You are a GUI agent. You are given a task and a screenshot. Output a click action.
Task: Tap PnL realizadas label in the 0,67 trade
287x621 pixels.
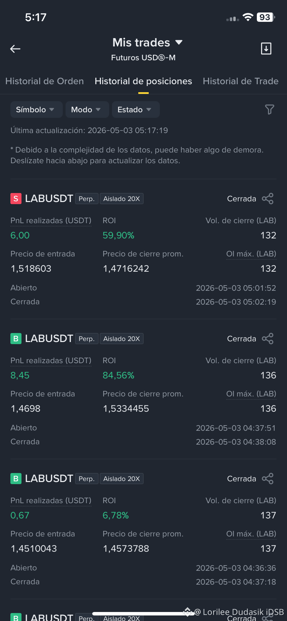coord(51,500)
